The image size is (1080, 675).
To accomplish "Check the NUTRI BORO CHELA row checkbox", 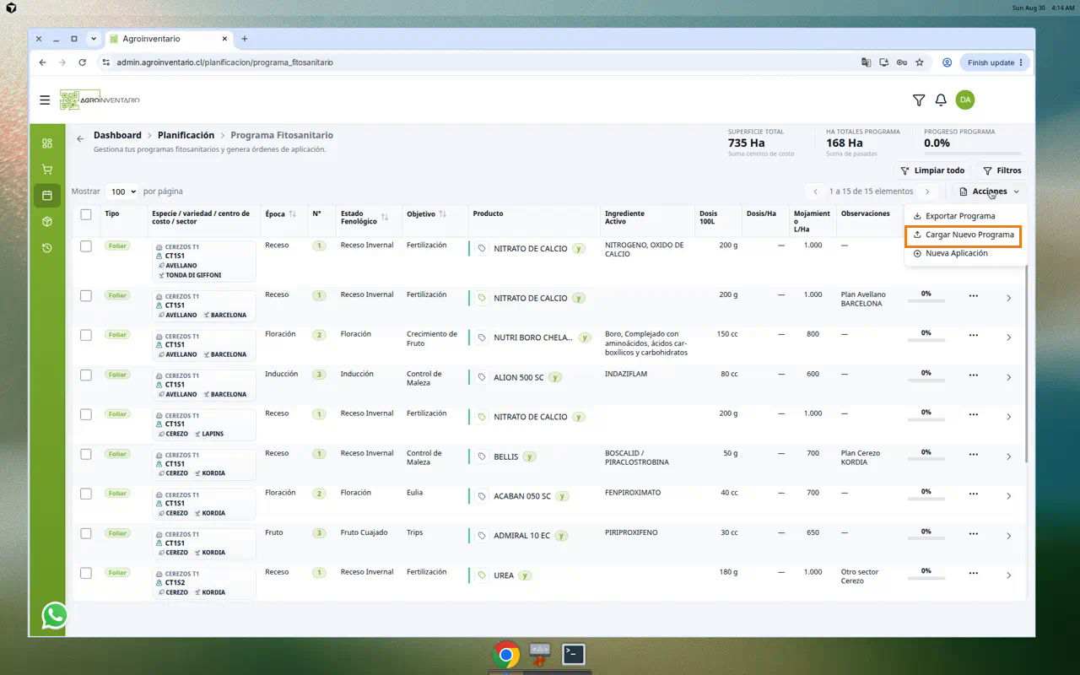I will coord(86,335).
